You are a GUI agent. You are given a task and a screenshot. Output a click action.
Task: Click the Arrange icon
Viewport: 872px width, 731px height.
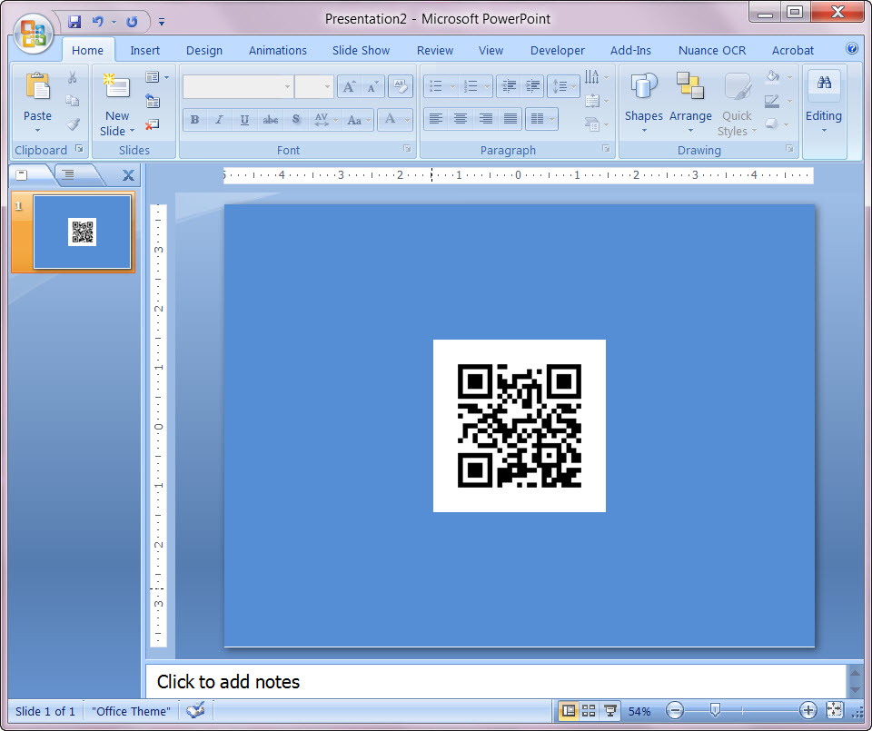pyautogui.click(x=690, y=91)
